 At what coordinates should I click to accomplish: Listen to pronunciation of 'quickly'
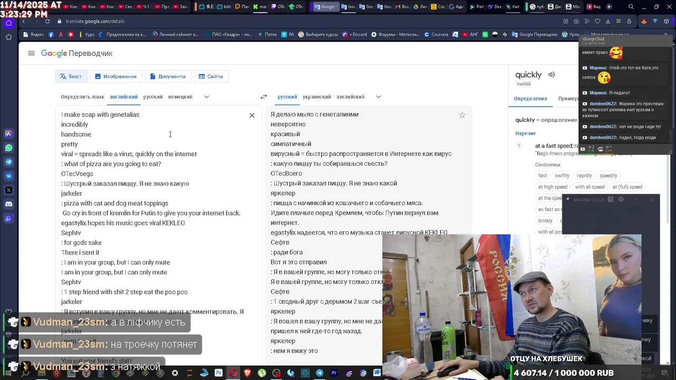(x=551, y=74)
